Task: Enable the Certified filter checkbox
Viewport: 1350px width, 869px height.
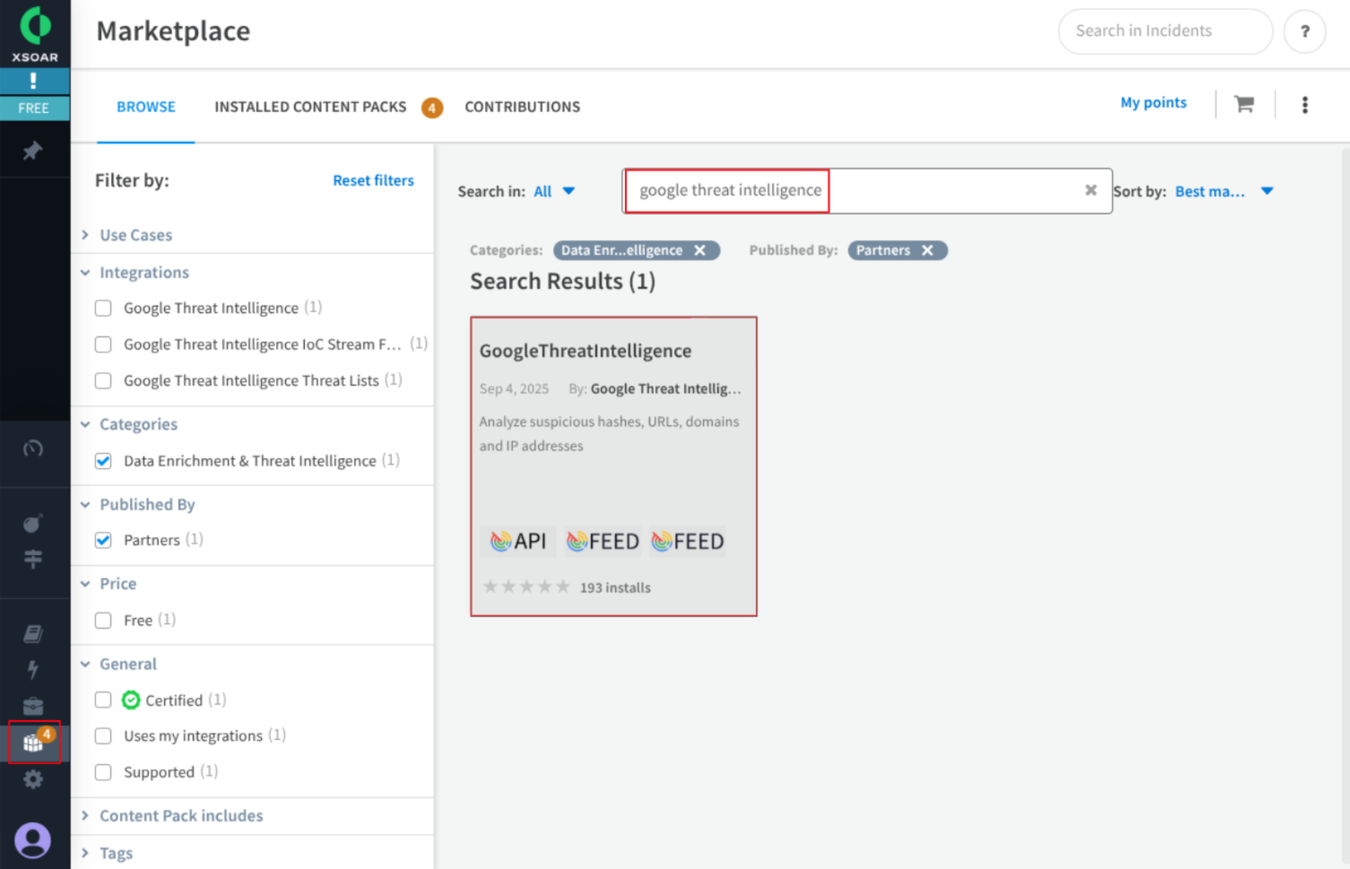Action: point(104,700)
